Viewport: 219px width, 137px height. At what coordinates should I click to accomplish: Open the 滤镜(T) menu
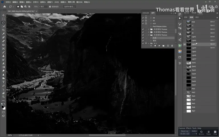click(x=50, y=2)
